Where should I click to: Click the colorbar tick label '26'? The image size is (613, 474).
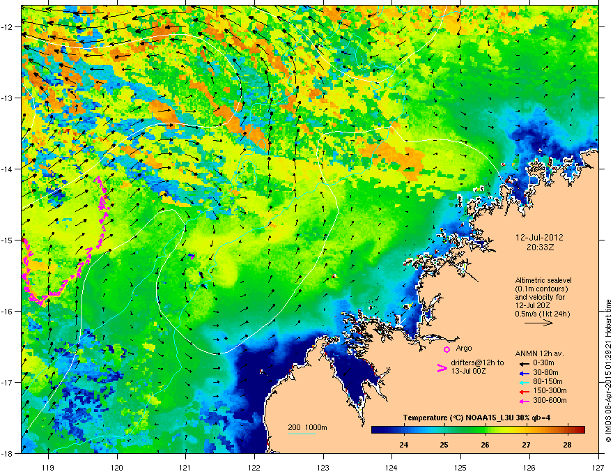click(x=485, y=445)
